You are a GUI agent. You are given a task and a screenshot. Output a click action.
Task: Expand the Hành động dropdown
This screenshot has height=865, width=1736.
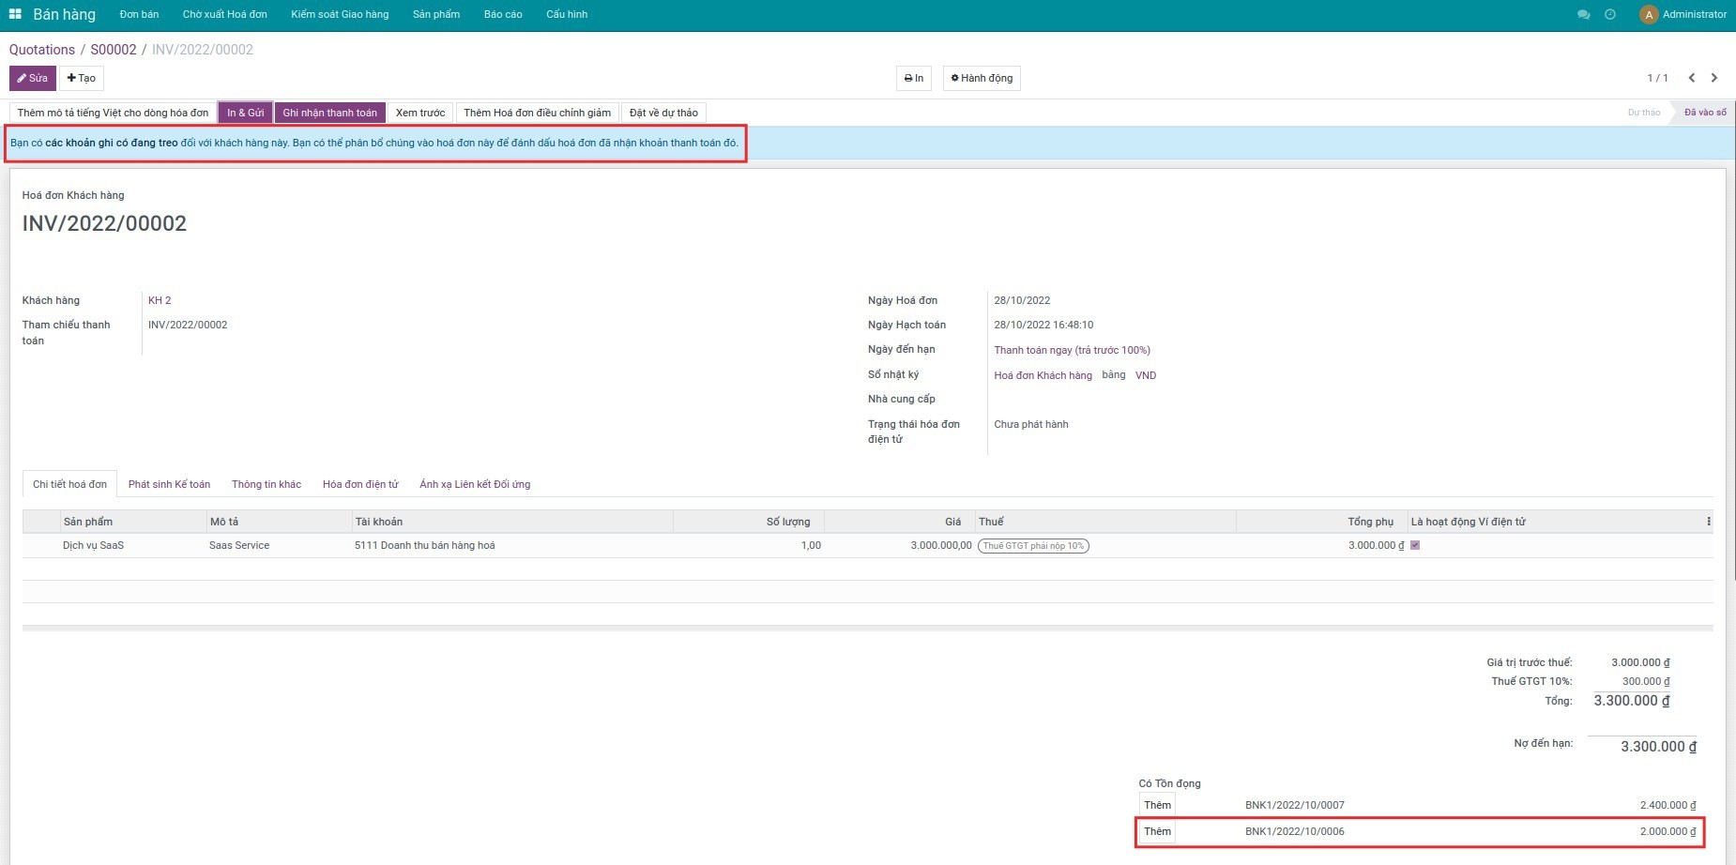click(x=982, y=78)
